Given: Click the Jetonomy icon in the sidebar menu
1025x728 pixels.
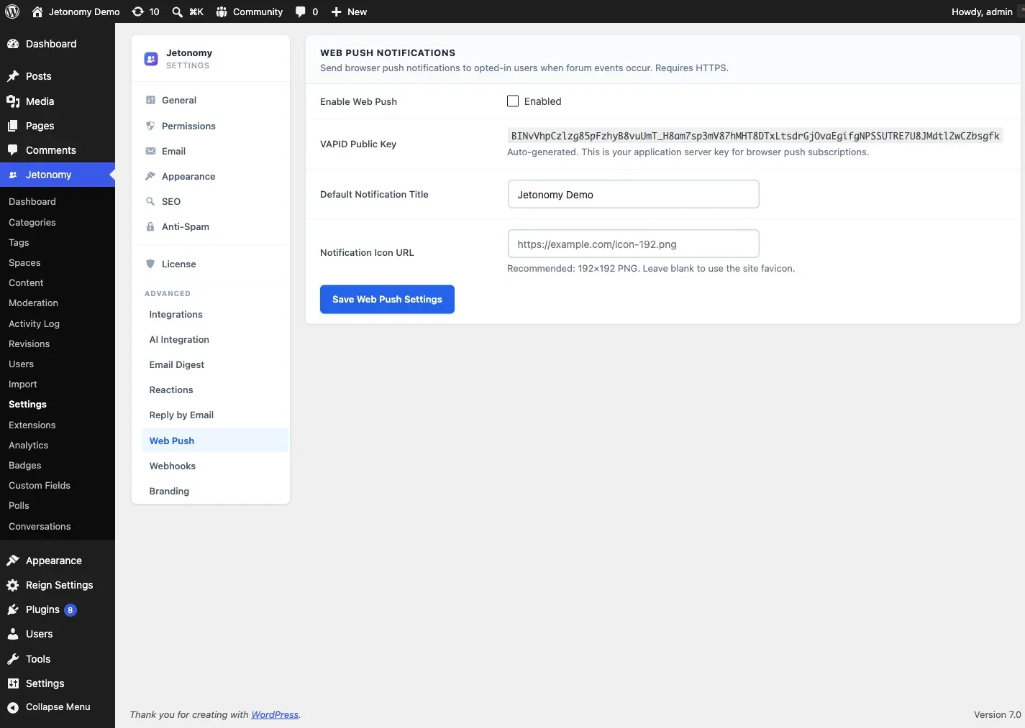Looking at the screenshot, I should coord(13,175).
